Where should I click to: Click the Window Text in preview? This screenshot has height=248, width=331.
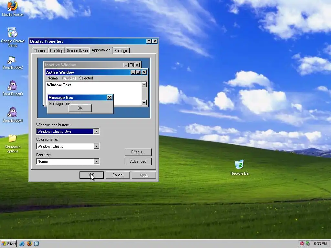coord(59,85)
